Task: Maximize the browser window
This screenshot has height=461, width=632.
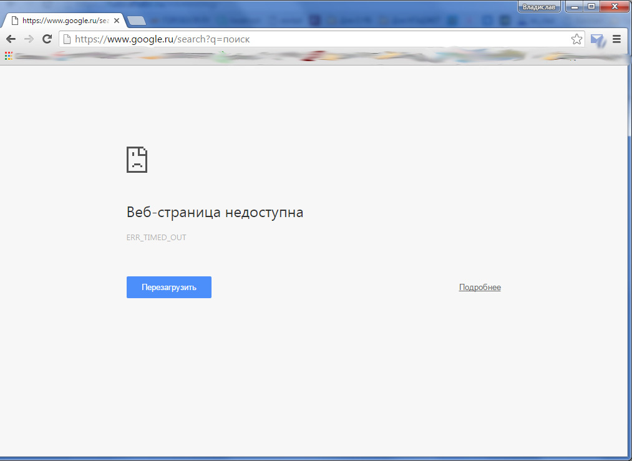Action: [x=591, y=6]
